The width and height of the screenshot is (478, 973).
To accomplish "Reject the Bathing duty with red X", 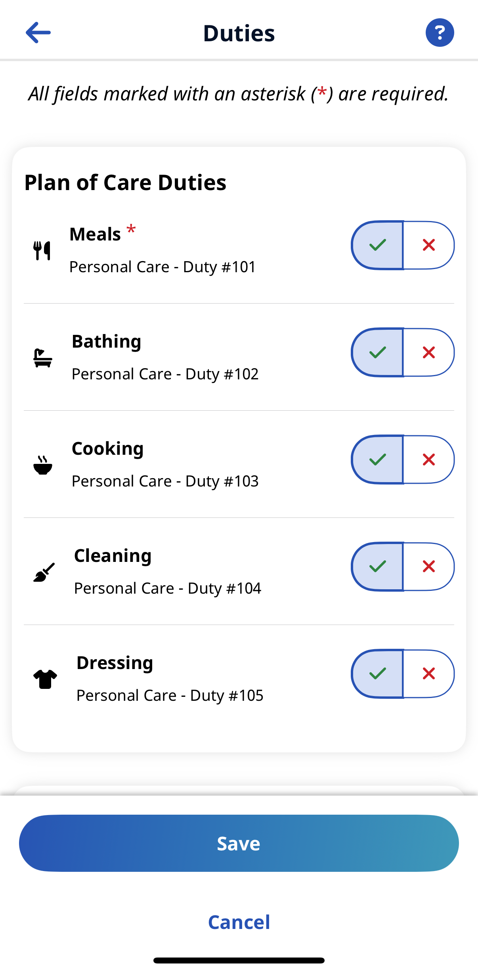I will point(429,352).
